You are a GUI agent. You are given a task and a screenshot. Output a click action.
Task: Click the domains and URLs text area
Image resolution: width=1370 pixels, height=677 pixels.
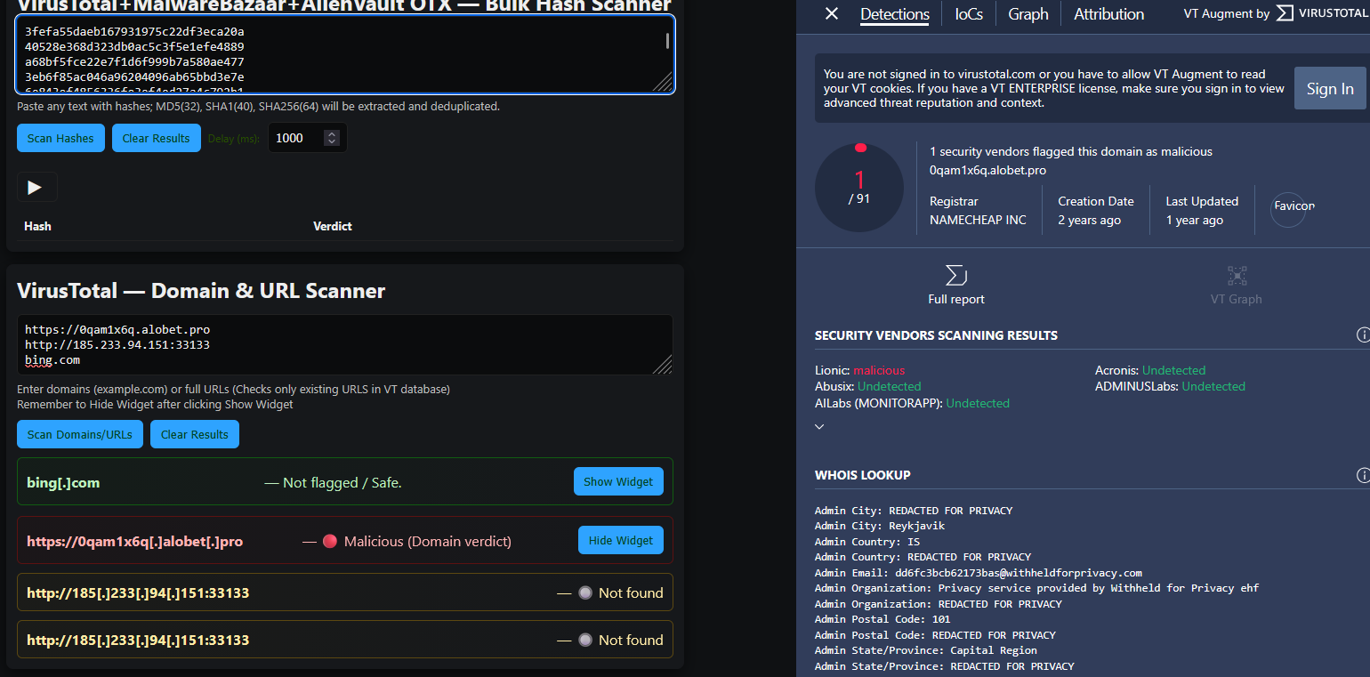pos(345,345)
